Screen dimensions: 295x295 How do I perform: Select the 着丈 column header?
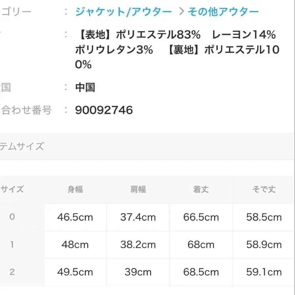click(201, 189)
